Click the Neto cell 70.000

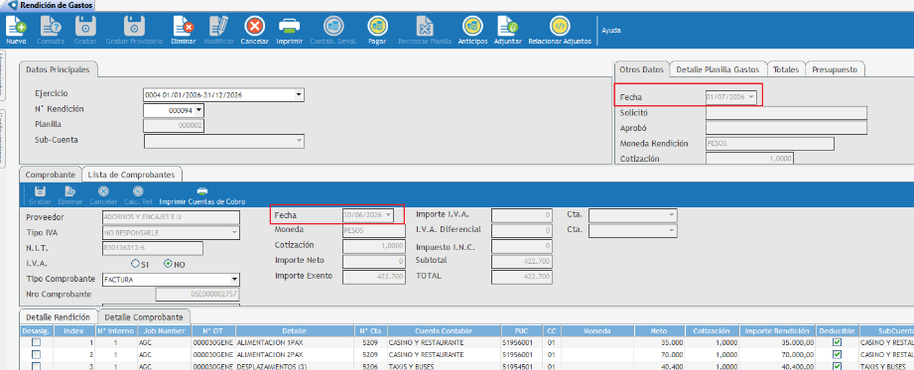pos(660,354)
